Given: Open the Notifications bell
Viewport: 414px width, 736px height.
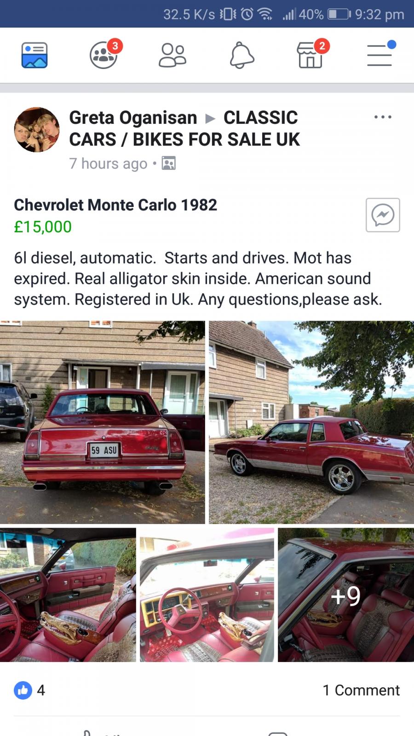Looking at the screenshot, I should (x=242, y=55).
